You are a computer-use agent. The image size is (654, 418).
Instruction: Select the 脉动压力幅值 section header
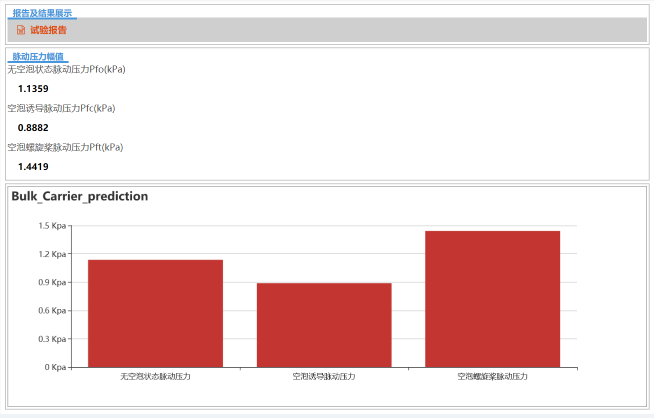pos(38,56)
